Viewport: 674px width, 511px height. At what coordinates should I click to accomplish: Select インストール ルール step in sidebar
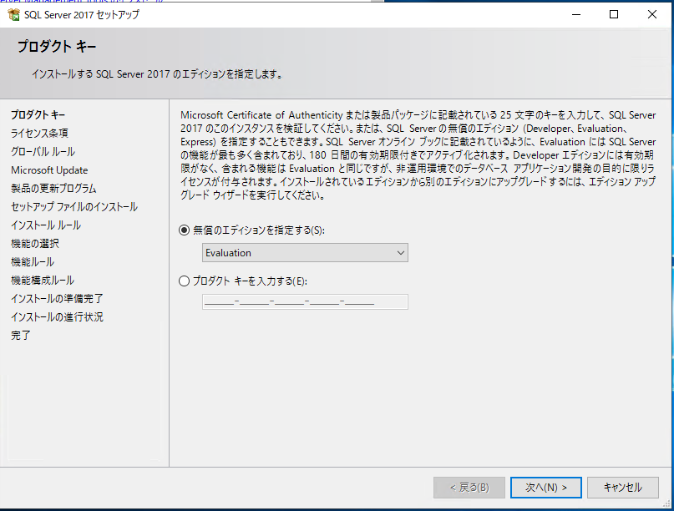tap(46, 225)
